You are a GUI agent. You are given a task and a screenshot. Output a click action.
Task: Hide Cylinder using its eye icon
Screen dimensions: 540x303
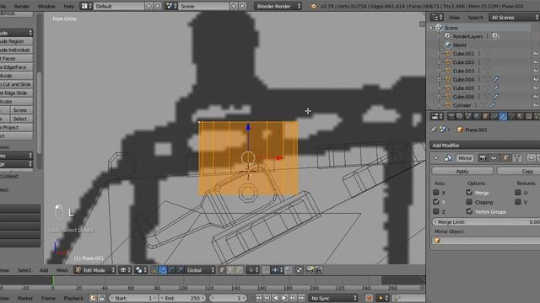[x=536, y=105]
